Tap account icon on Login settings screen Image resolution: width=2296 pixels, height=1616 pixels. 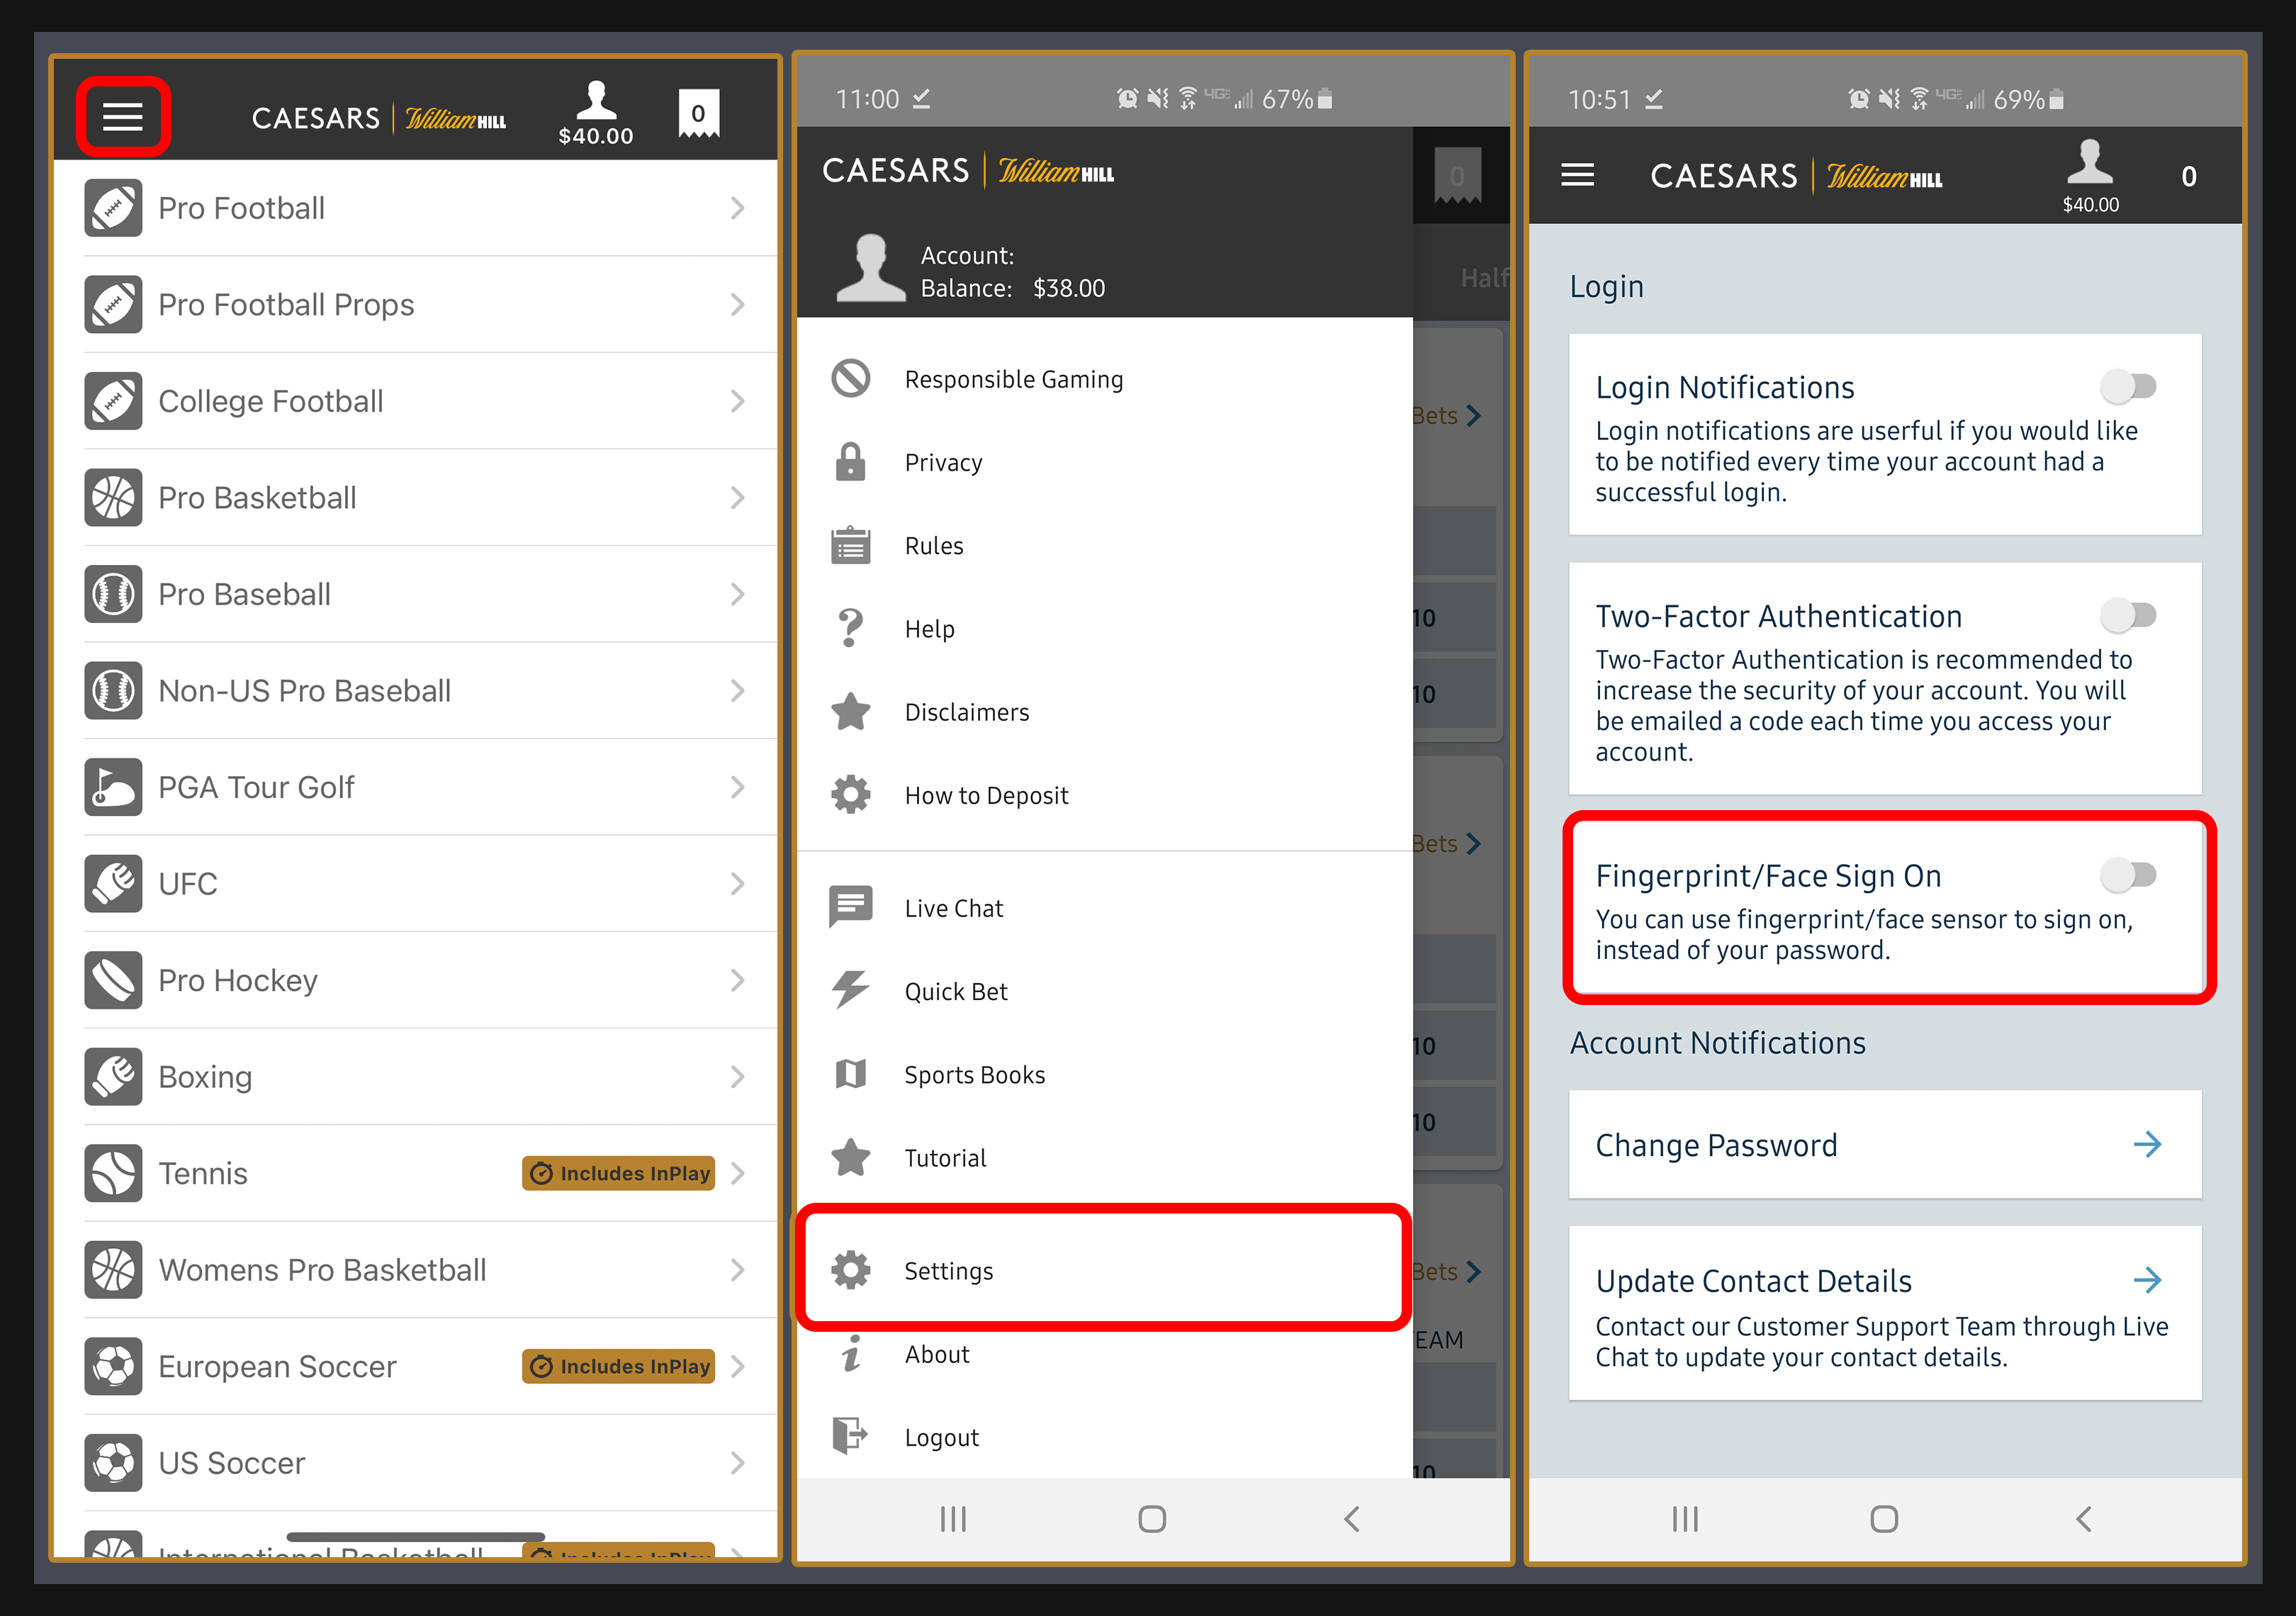point(2090,176)
